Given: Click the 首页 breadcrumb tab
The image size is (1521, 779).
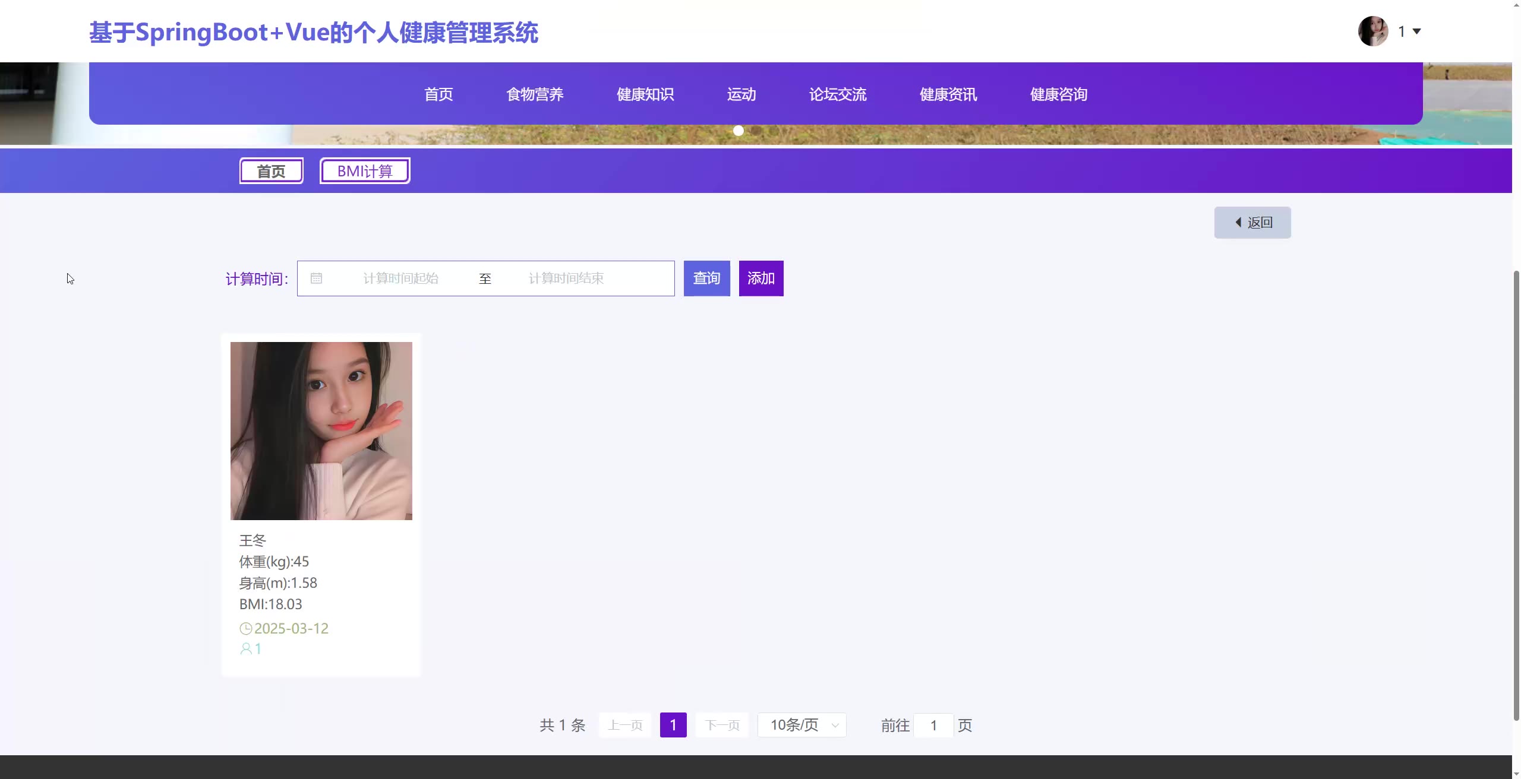Looking at the screenshot, I should [x=271, y=171].
